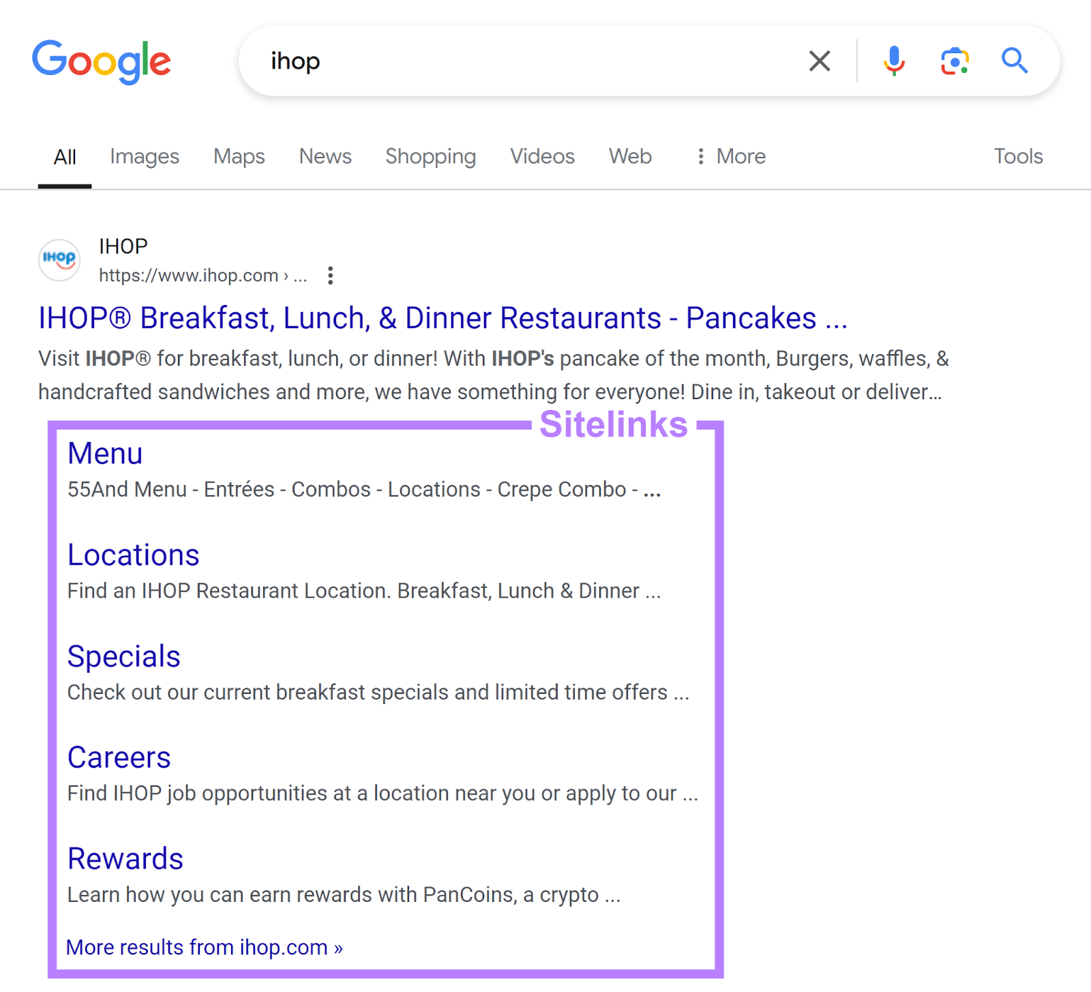Open the three-dot options beside the IHOP URL
The width and height of the screenshot is (1091, 992).
[x=331, y=275]
